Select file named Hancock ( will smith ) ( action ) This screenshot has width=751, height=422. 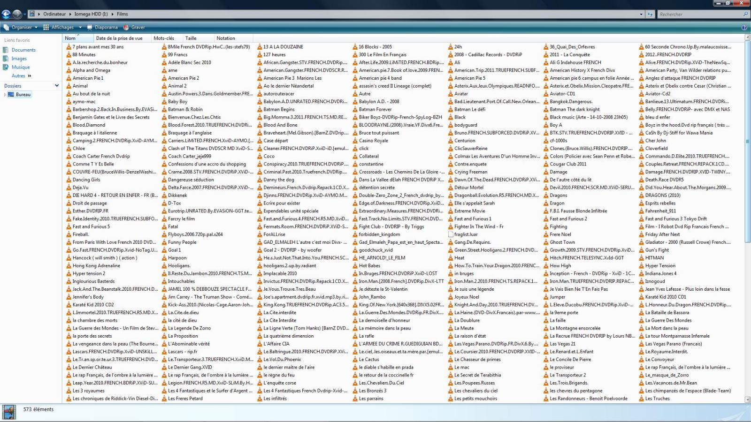pos(105,258)
